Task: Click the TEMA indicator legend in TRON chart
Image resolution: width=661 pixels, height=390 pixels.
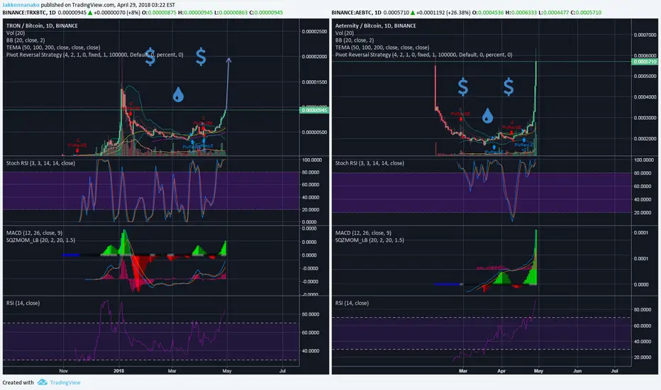Action: 53,48
